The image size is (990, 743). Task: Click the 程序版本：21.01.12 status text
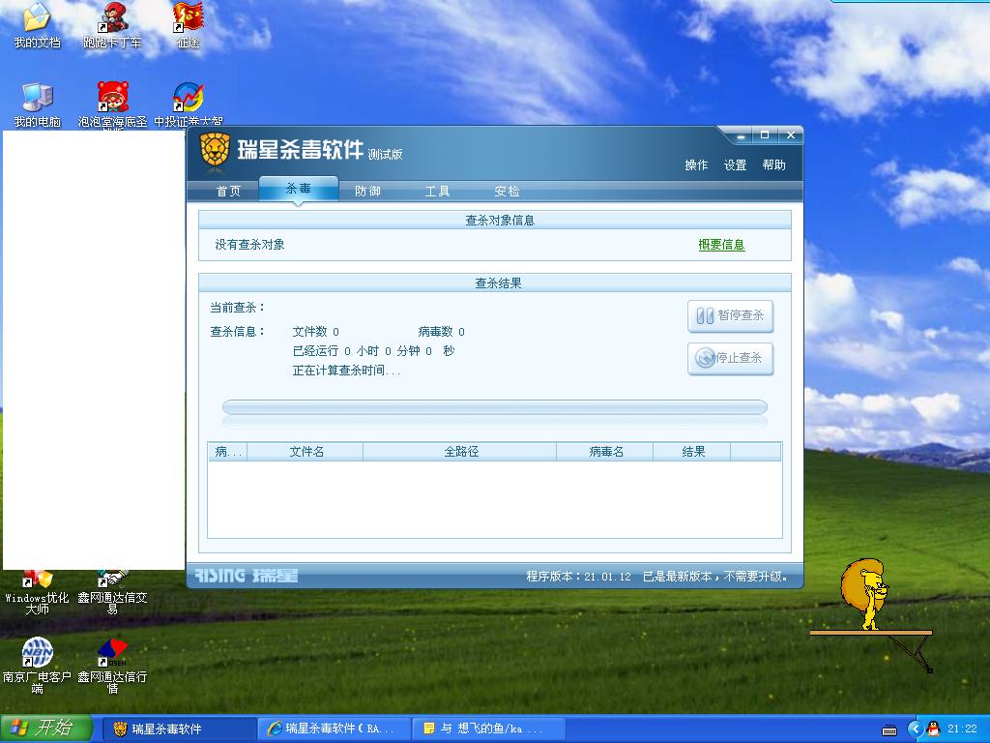point(578,577)
